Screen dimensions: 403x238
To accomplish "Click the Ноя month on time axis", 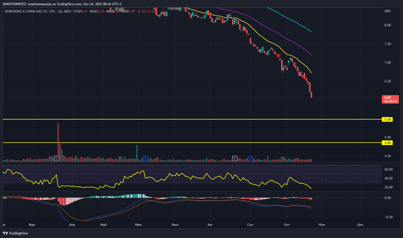I will (x=322, y=225).
